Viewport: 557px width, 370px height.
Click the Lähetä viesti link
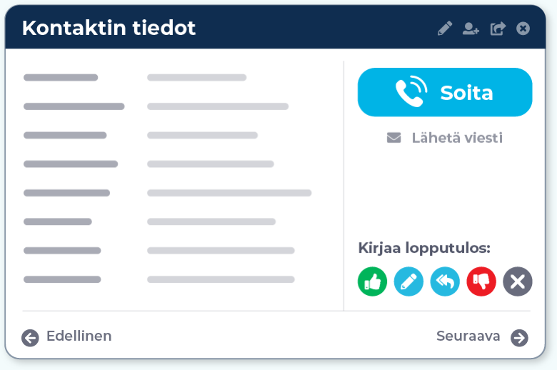pyautogui.click(x=457, y=138)
